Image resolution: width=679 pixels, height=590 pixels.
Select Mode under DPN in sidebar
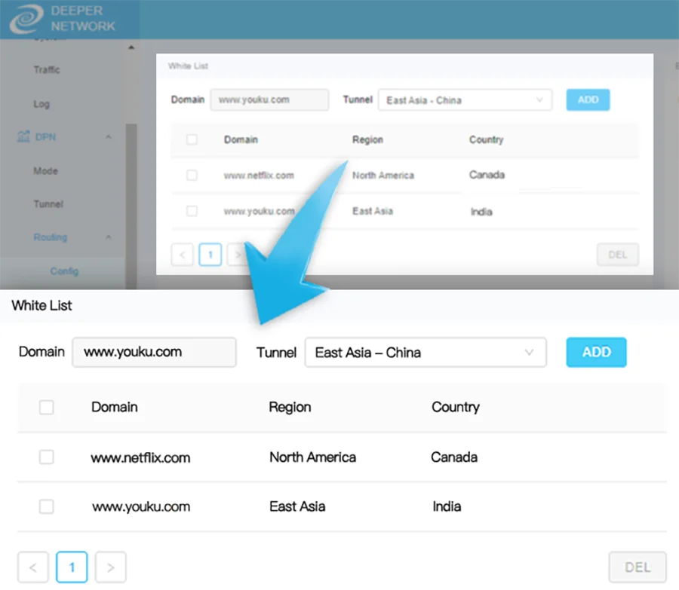tap(45, 171)
